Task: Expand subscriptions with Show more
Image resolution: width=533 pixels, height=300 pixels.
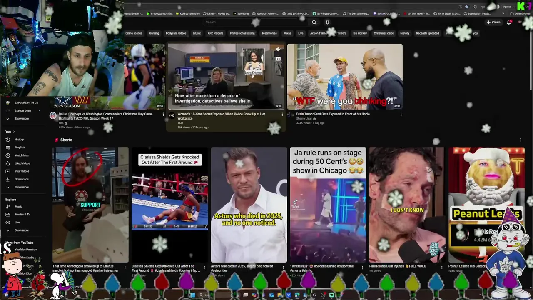Action: pos(22,119)
